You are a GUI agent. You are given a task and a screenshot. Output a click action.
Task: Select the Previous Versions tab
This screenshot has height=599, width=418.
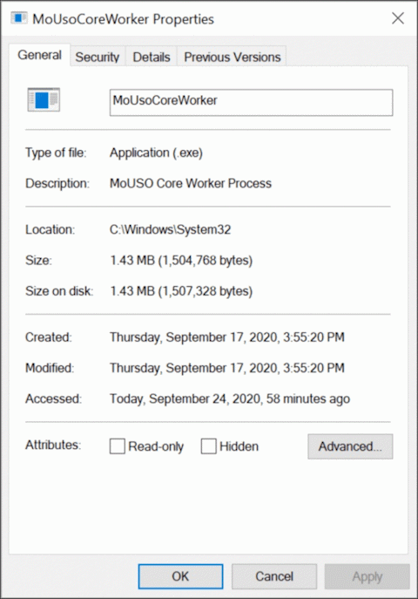[233, 57]
